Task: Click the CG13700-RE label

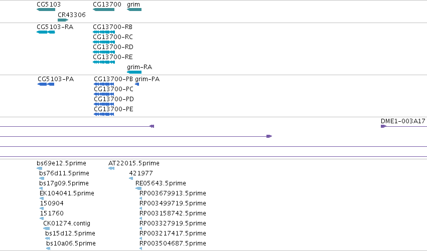Action: coord(113,57)
